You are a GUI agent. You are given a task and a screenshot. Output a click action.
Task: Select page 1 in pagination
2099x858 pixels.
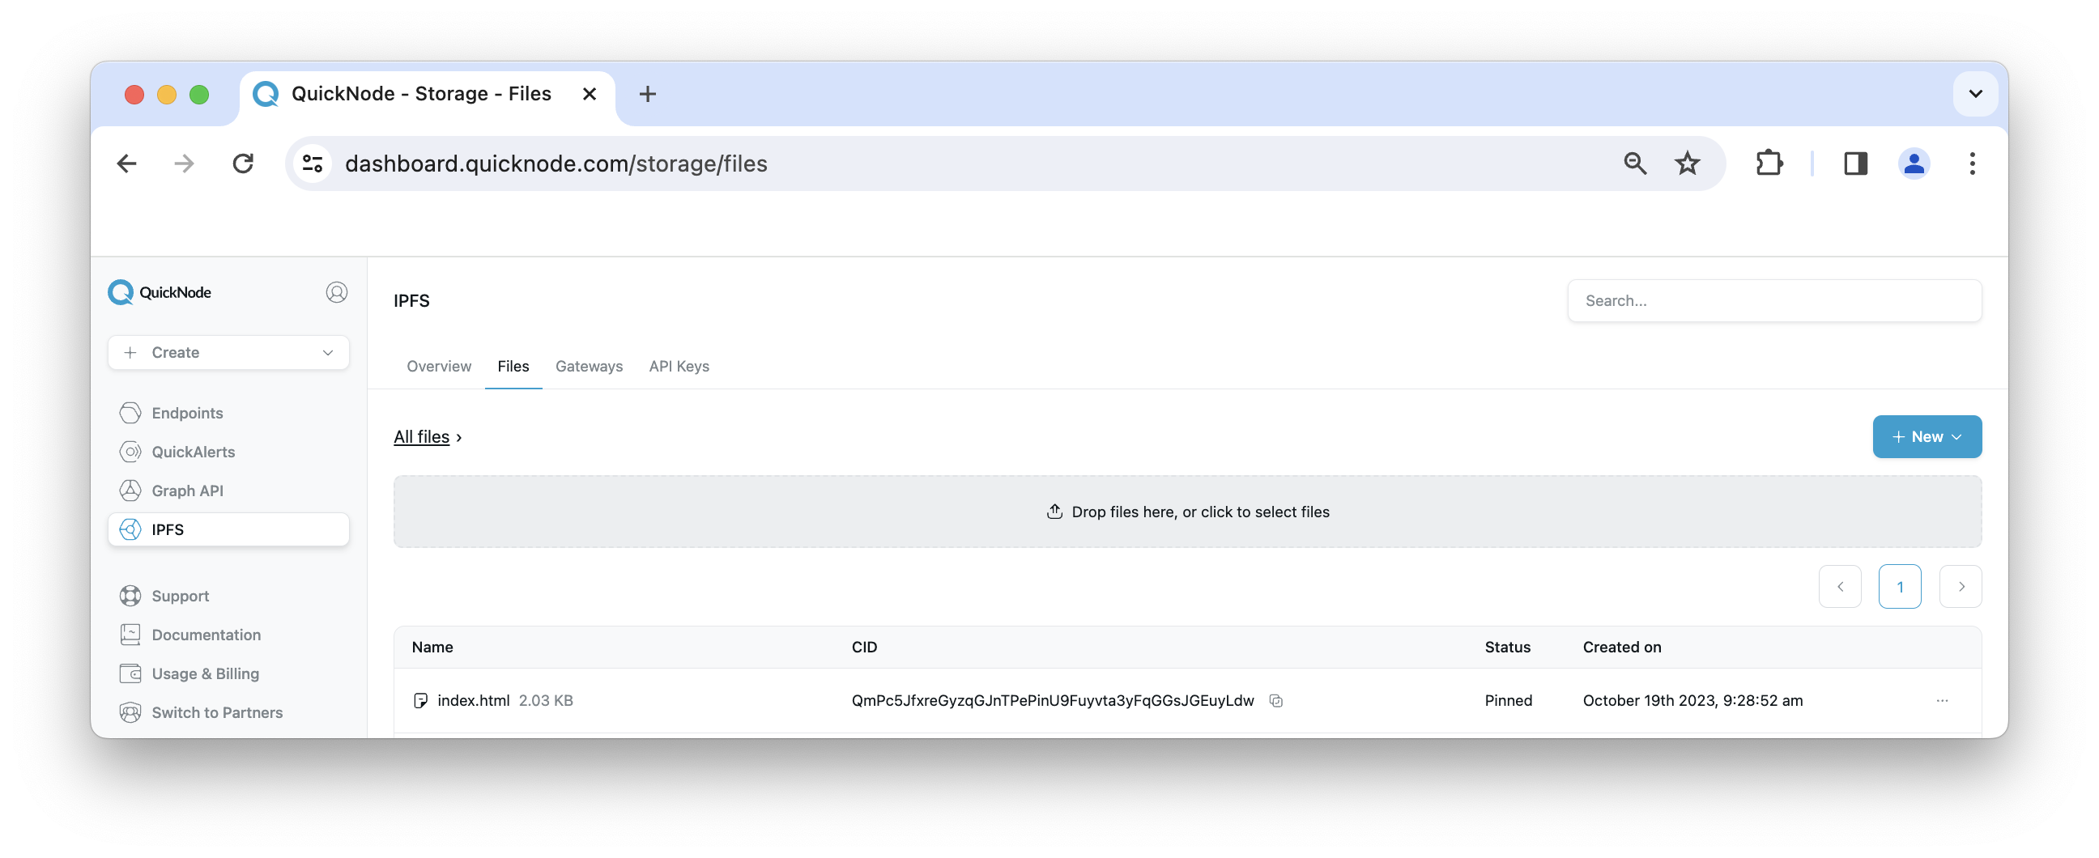(x=1899, y=587)
